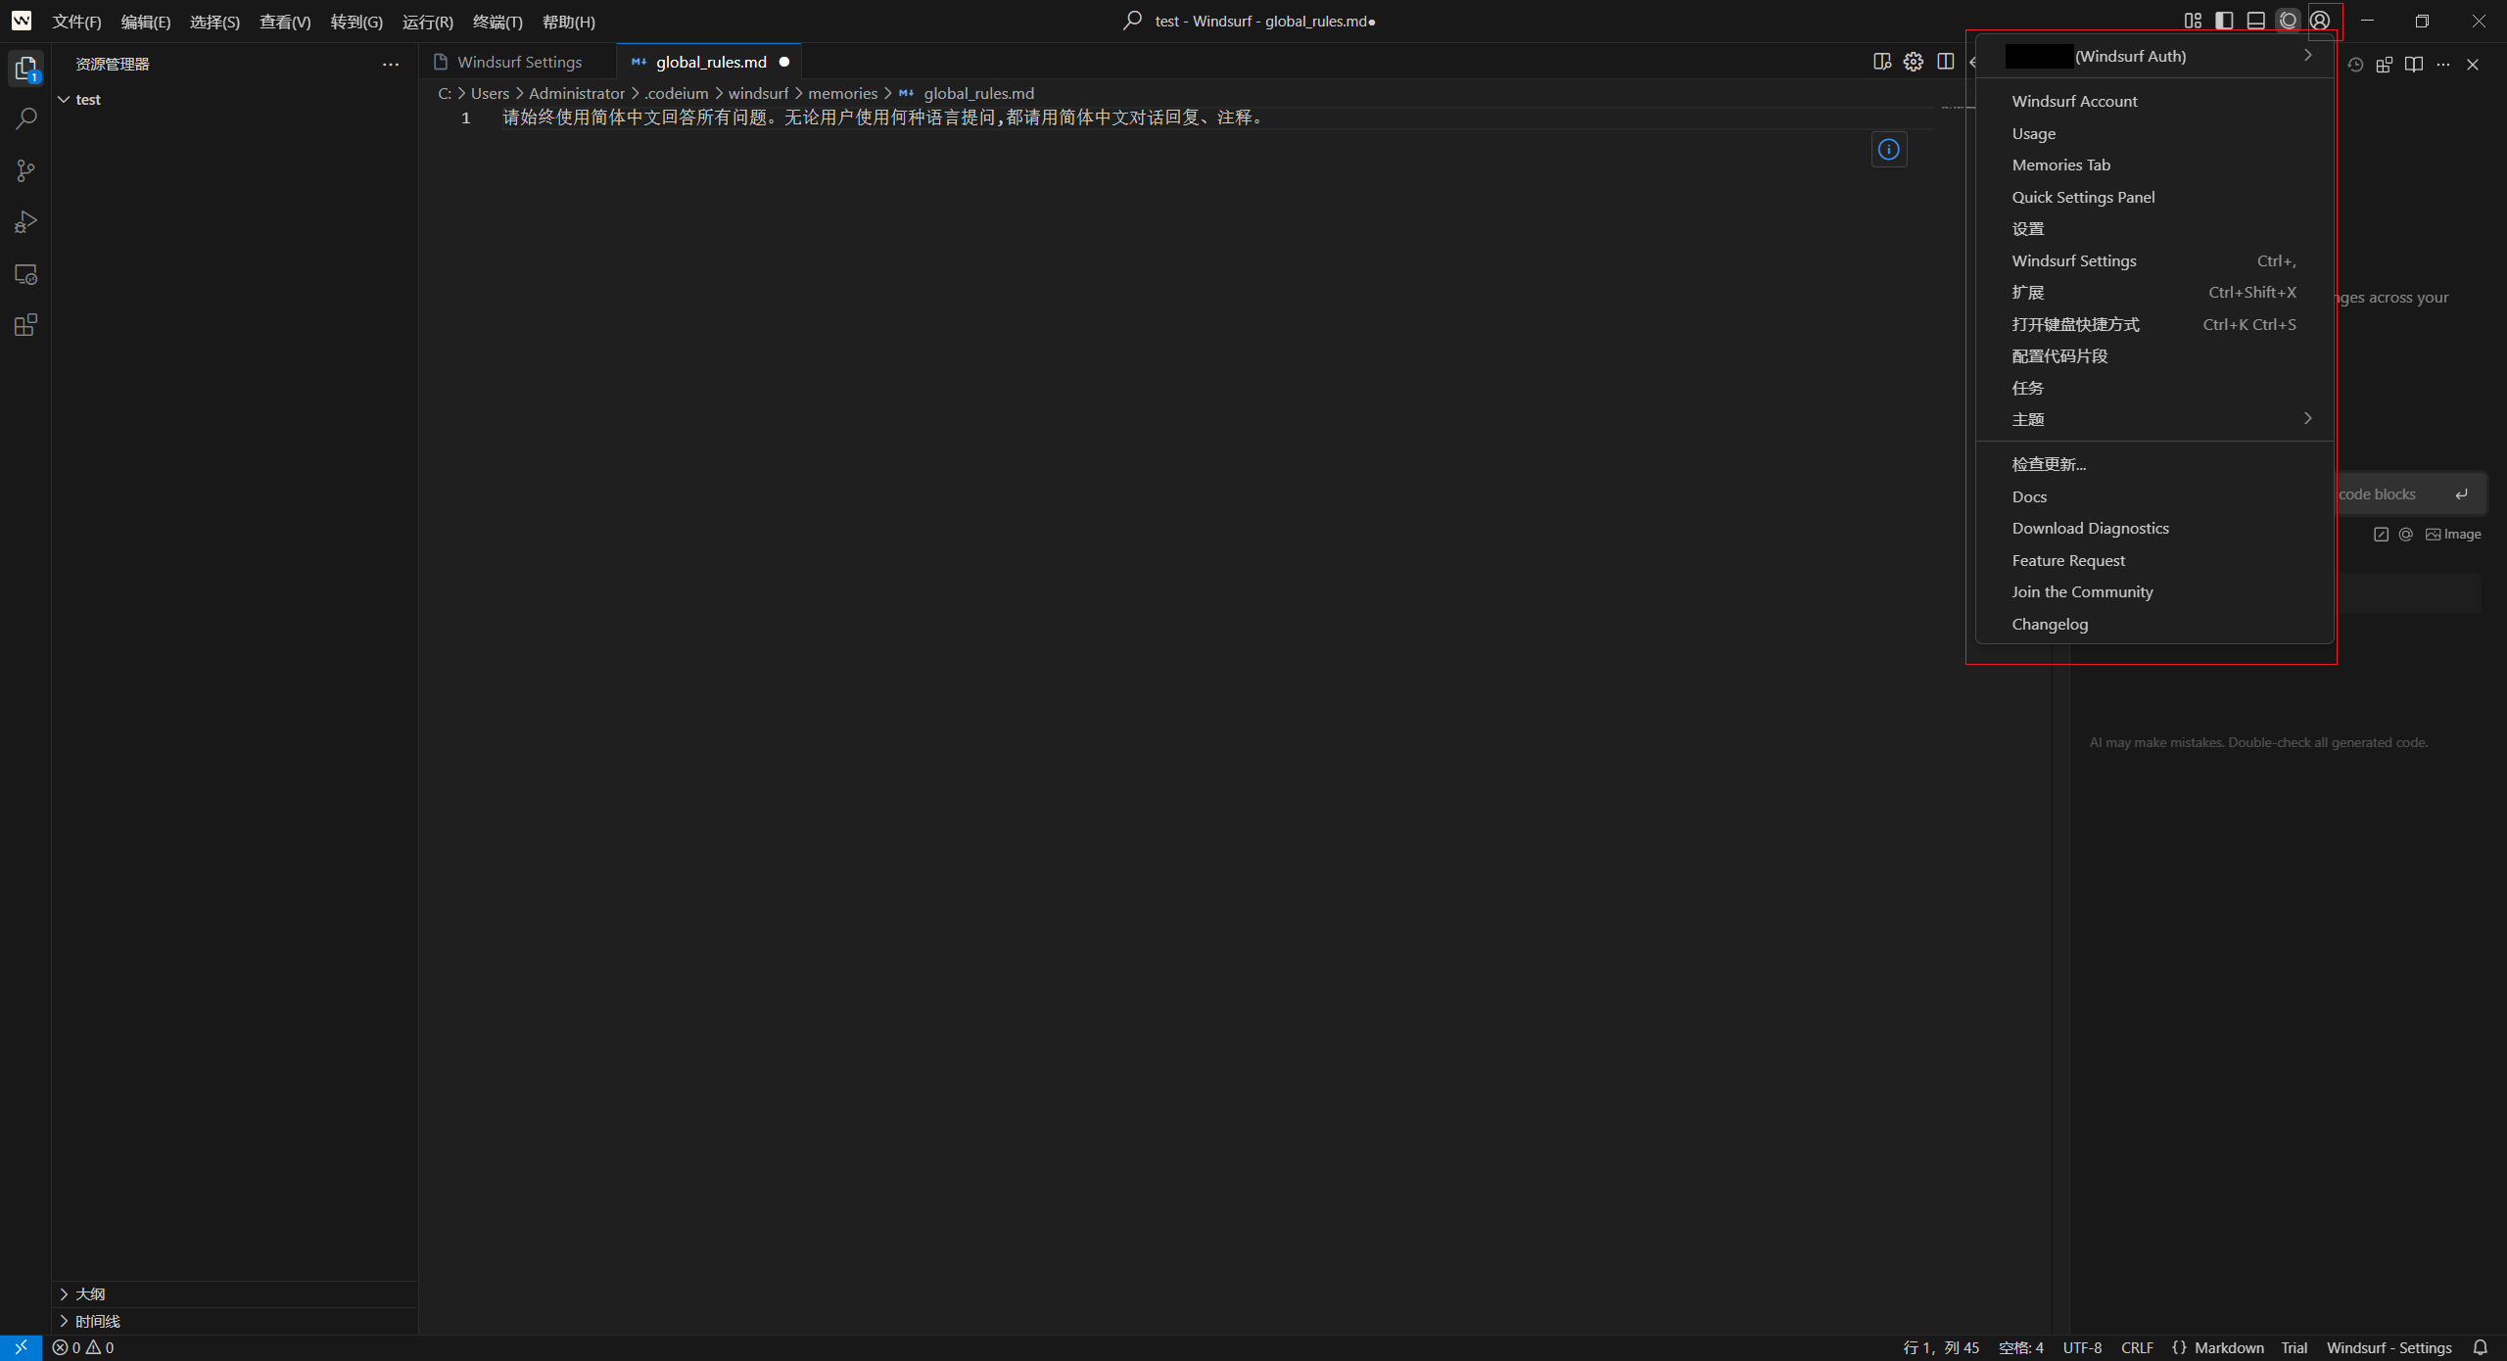2507x1361 pixels.
Task: Toggle the bottom panel layout button
Action: click(x=2256, y=21)
